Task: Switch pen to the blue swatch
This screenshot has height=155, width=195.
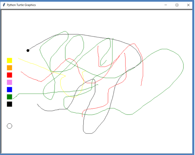Action: click(10, 89)
